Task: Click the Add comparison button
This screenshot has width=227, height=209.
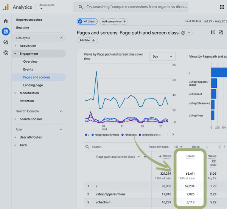Action: point(113,22)
